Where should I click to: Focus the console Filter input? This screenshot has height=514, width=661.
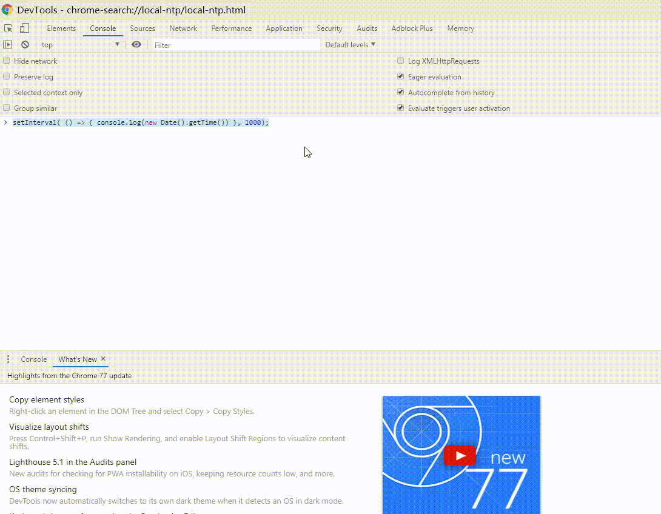coord(235,45)
